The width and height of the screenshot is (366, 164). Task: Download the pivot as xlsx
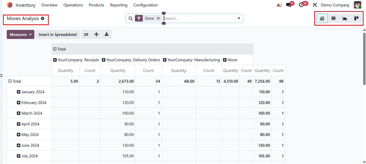click(x=106, y=34)
